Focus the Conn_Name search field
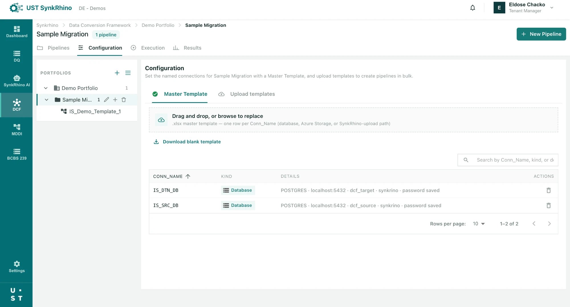570x307 pixels. click(x=508, y=160)
